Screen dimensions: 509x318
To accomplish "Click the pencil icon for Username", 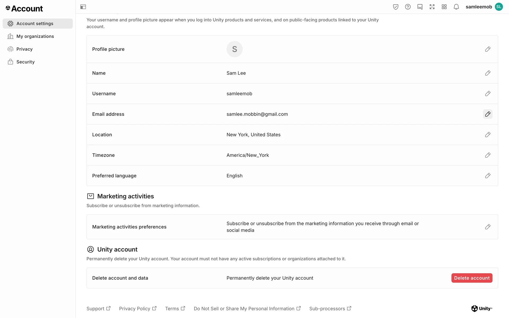I will 488,94.
